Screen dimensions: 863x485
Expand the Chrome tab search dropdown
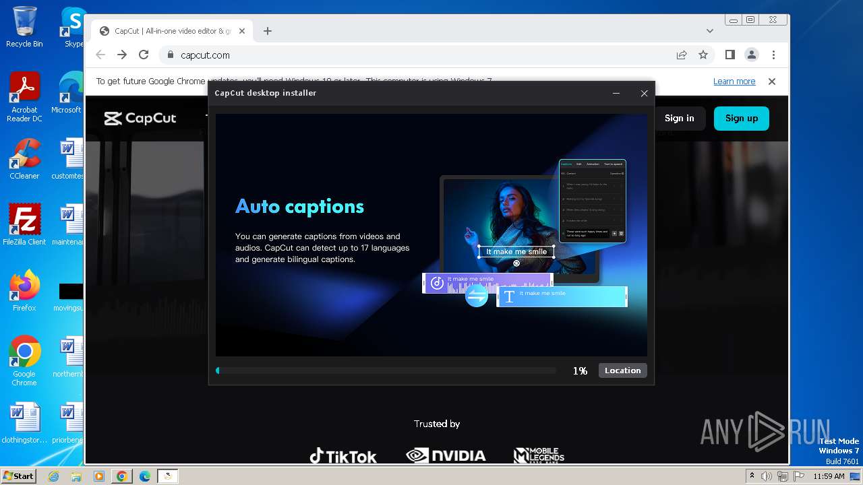point(710,31)
